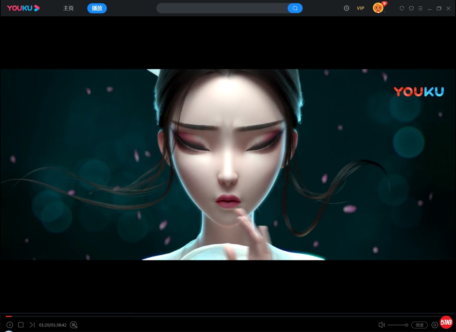Click the VIP membership link

(361, 8)
